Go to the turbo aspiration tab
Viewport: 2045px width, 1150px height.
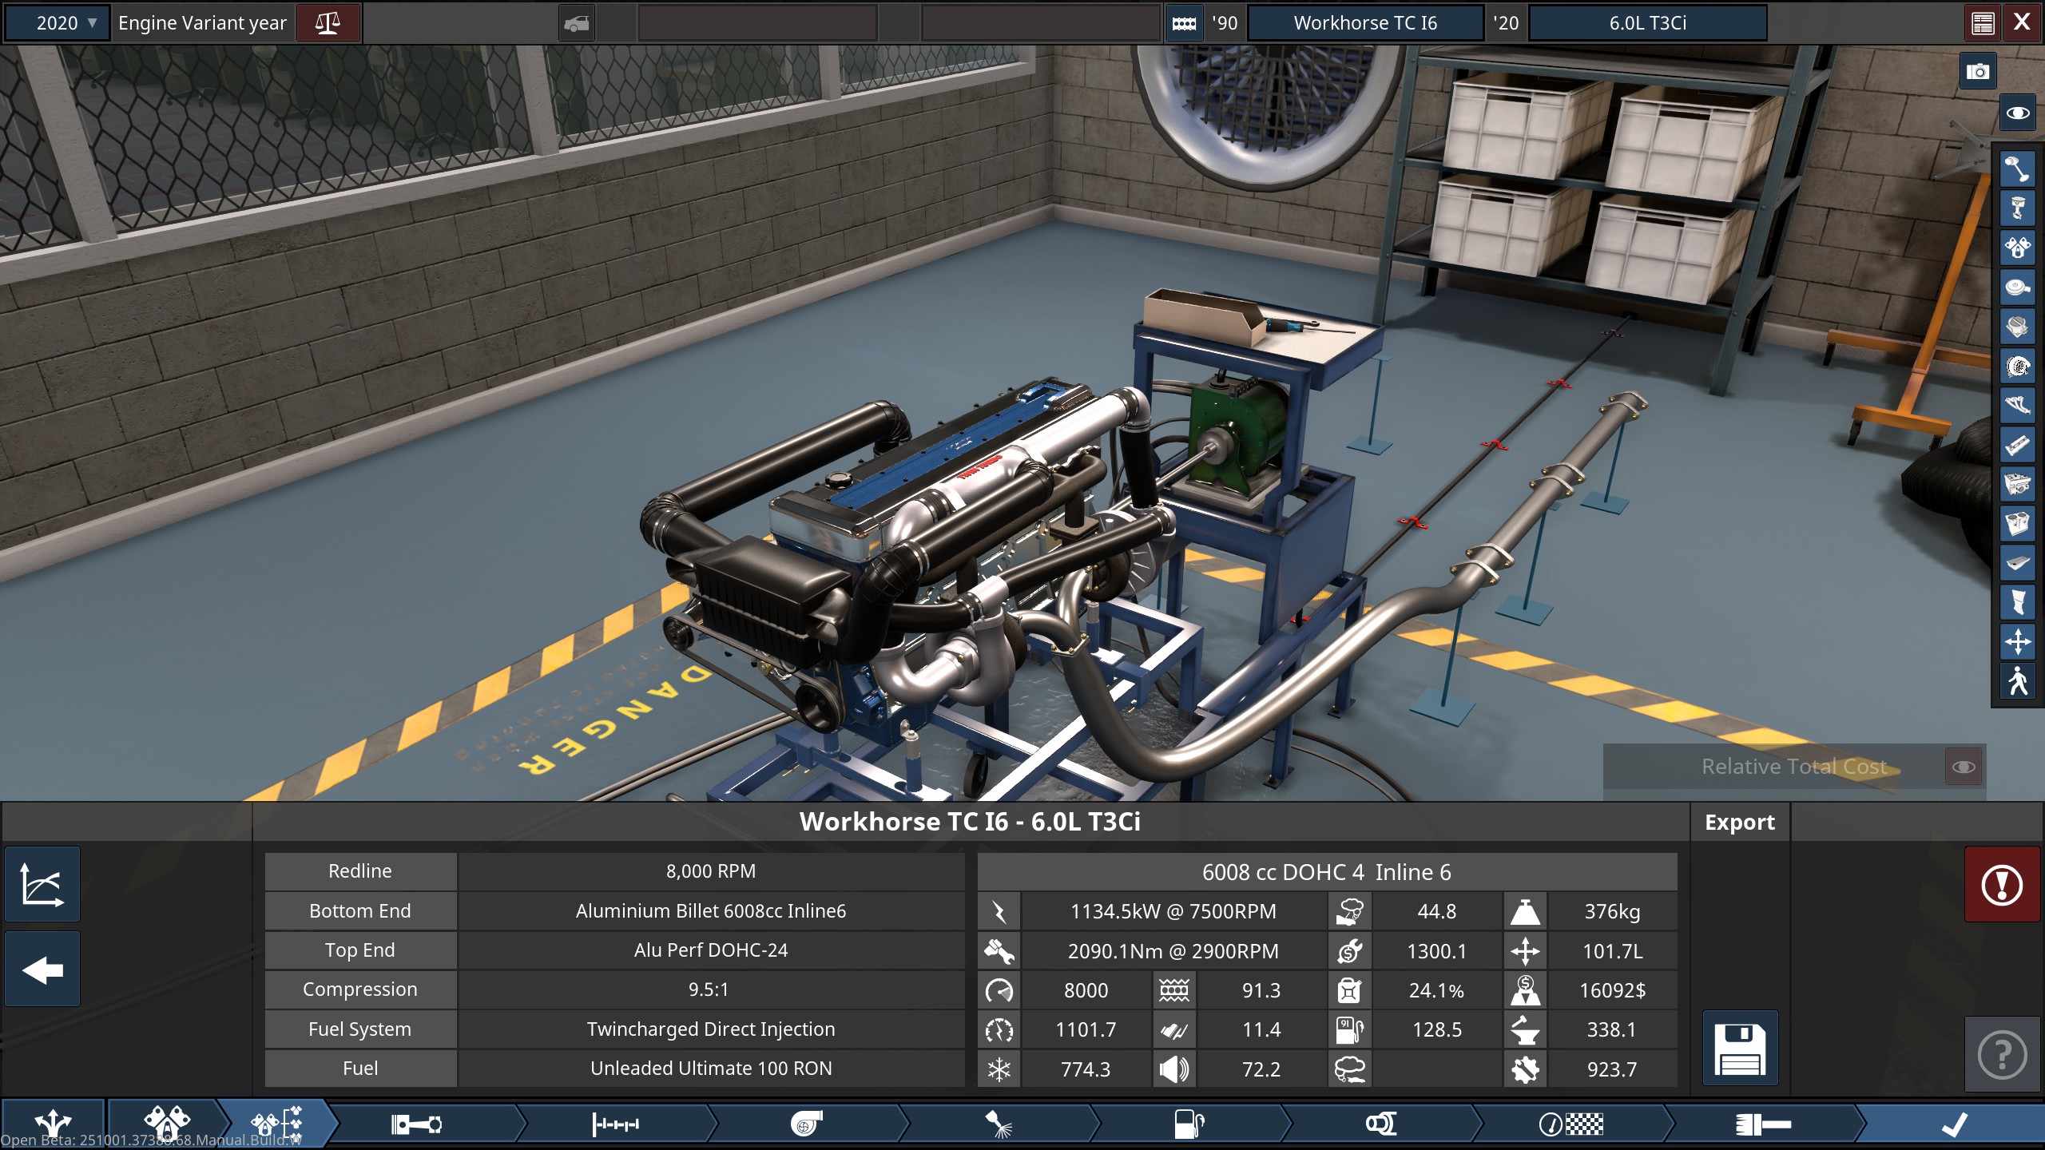[x=805, y=1124]
